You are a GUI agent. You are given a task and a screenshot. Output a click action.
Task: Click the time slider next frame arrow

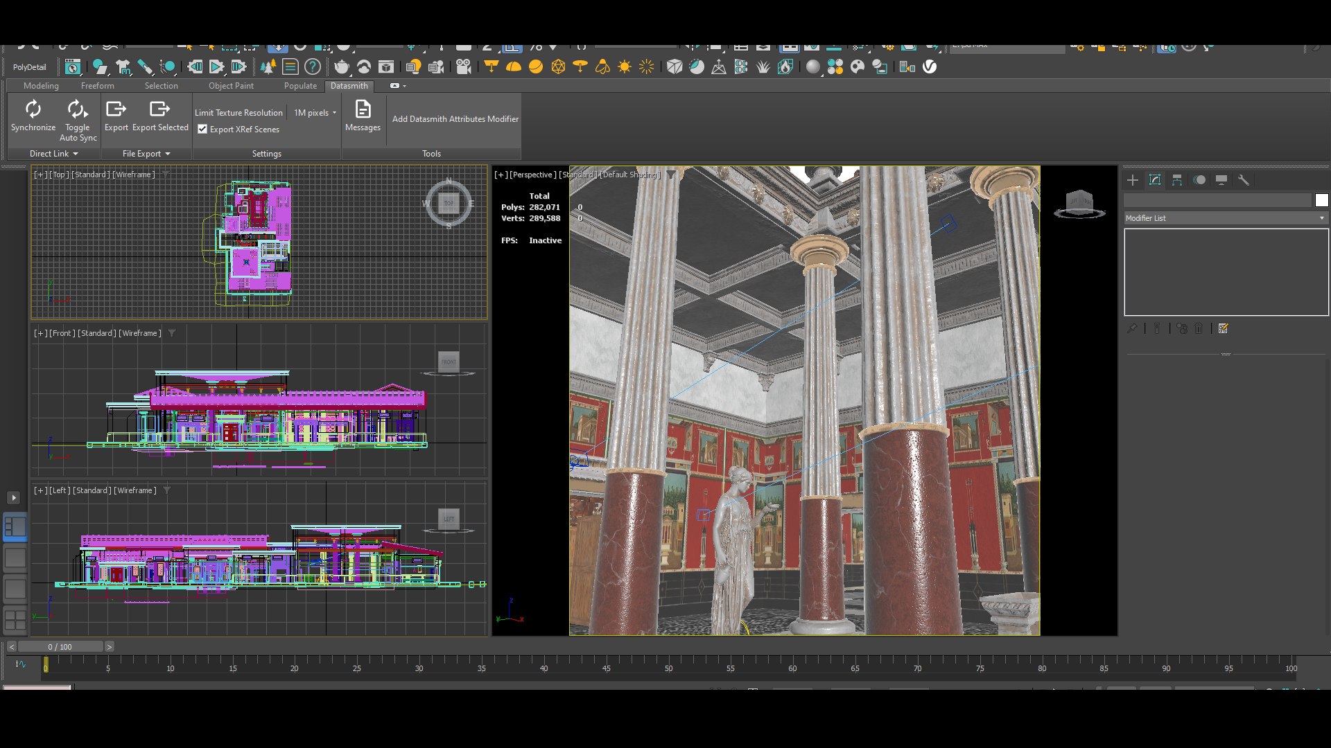[109, 647]
